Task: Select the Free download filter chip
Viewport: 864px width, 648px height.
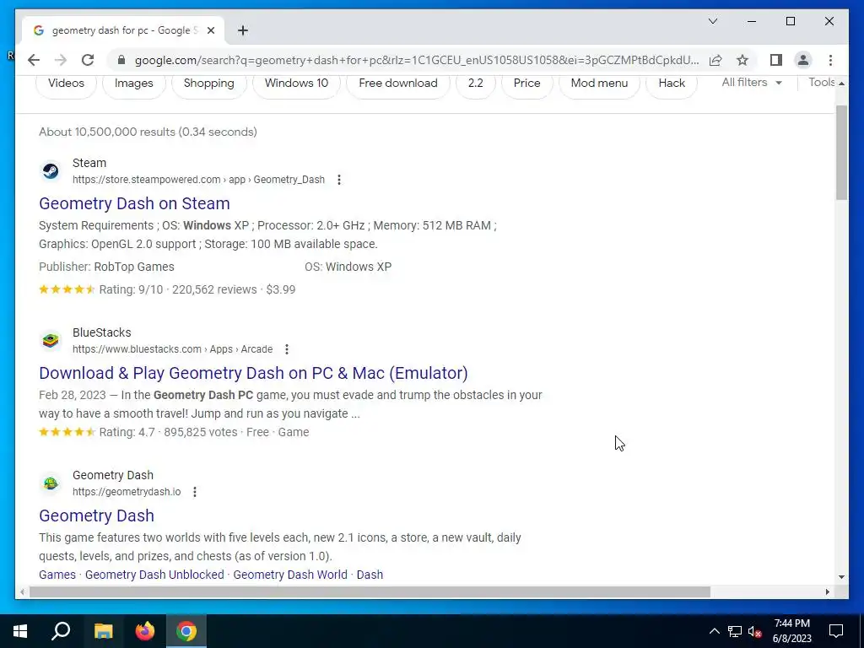Action: tap(398, 84)
